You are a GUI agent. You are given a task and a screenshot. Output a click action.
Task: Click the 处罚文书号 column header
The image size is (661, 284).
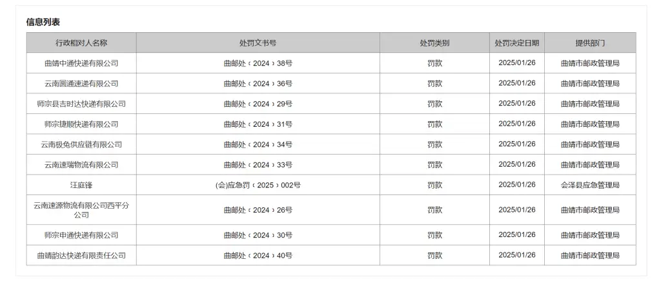click(258, 43)
